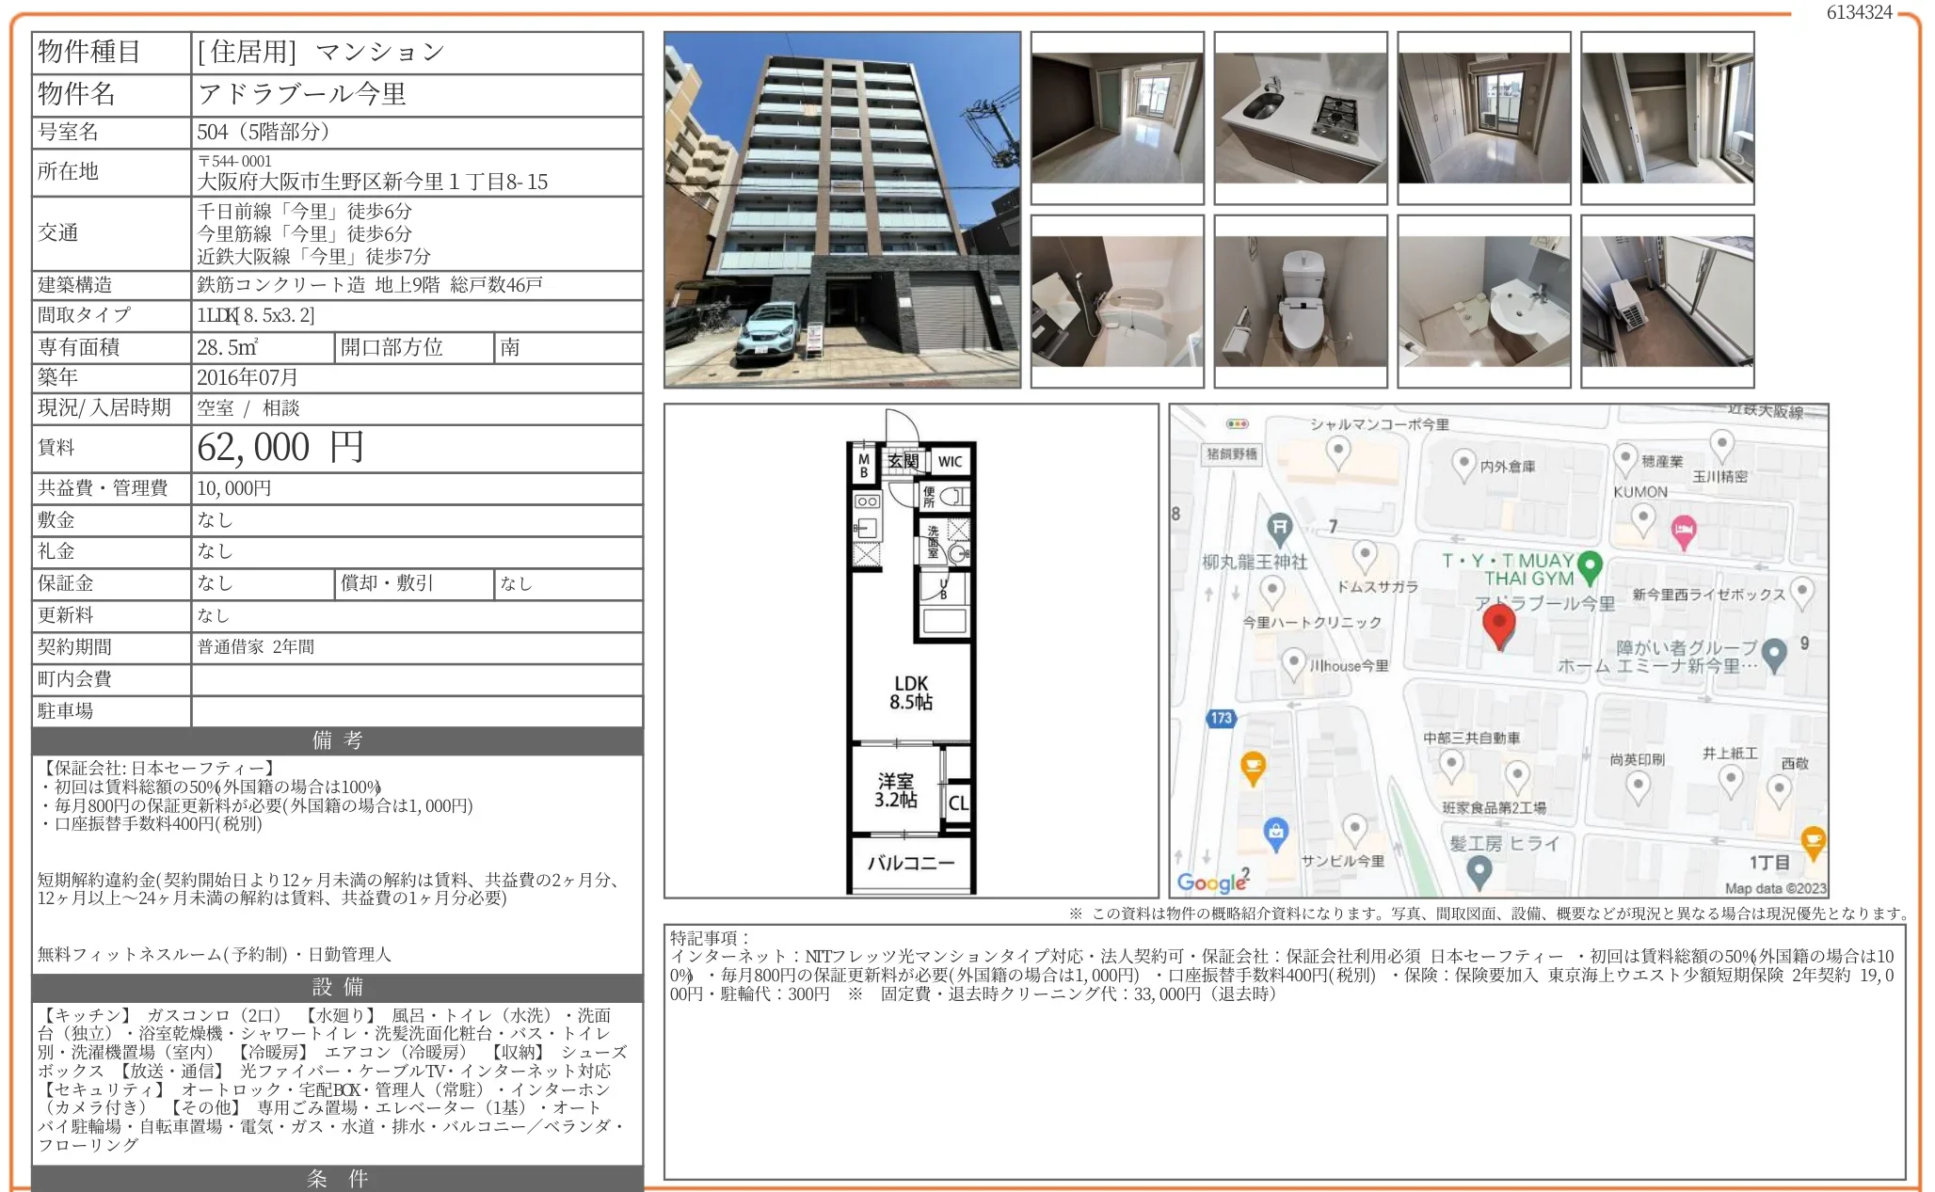Click the 今里ハートクリニック map pin

(x=1272, y=592)
